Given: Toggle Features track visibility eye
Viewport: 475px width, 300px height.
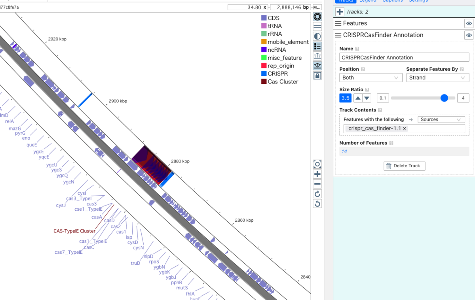Looking at the screenshot, I should coord(469,23).
